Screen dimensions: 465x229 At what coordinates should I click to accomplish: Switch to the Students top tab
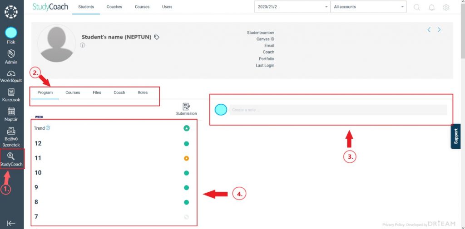pos(86,7)
